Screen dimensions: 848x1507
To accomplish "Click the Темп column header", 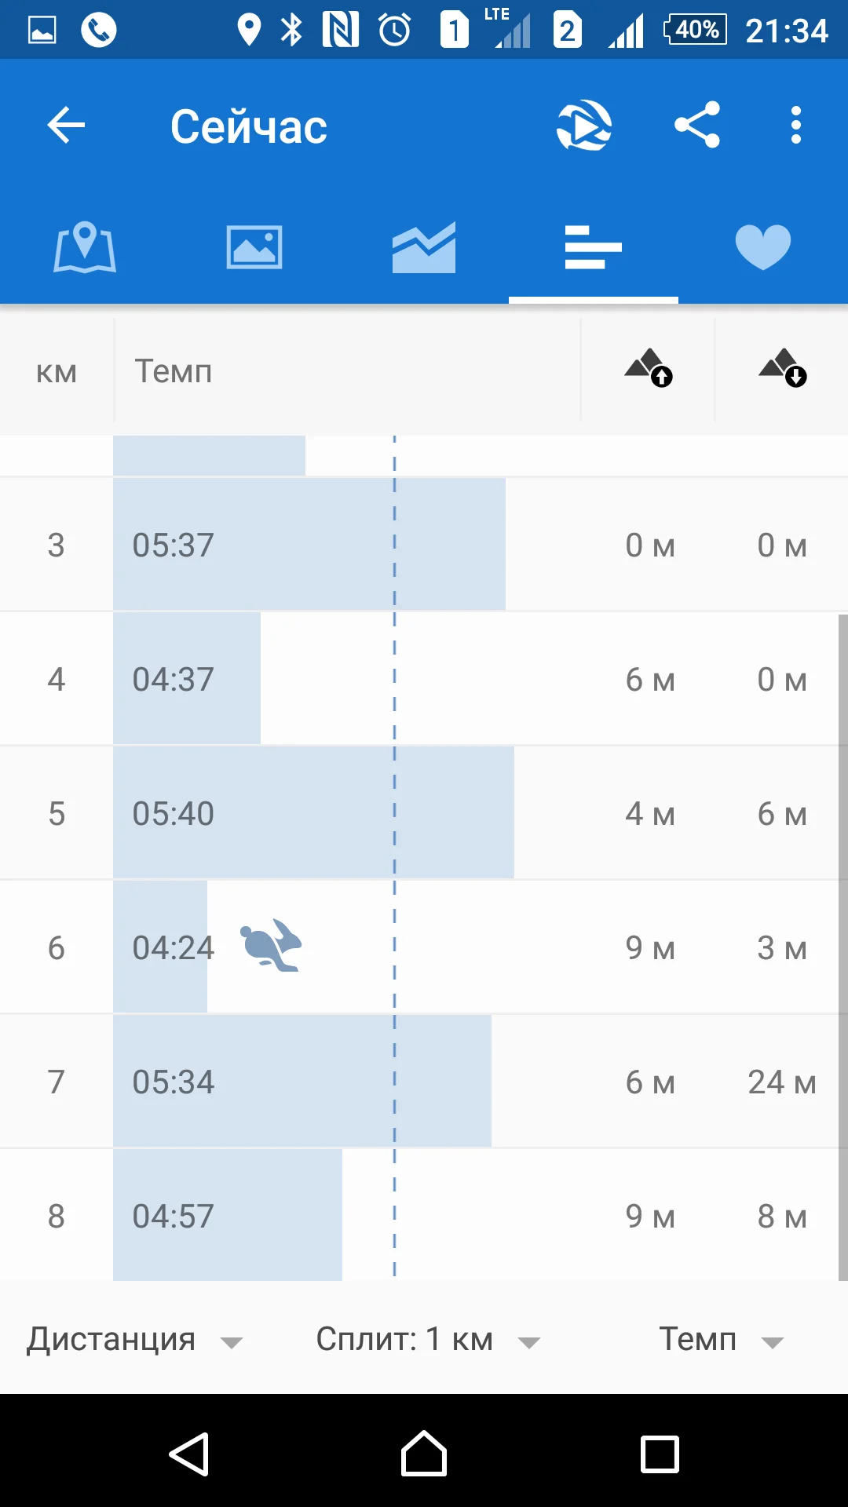I will point(174,371).
